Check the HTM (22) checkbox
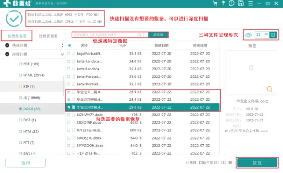This screenshot has width=283, height=173. click(21, 131)
